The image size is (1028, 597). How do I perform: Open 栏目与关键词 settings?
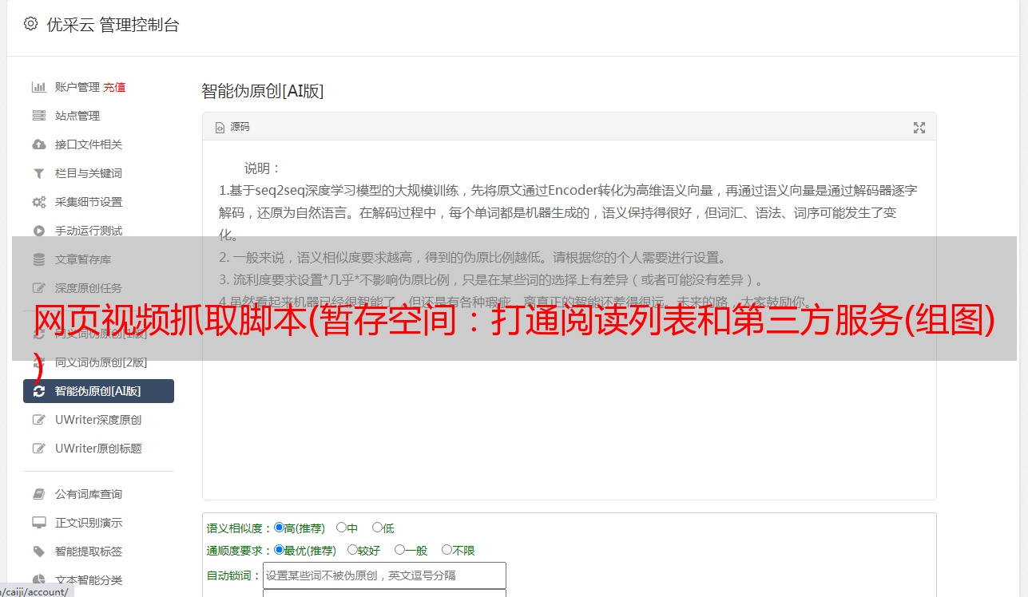[89, 173]
